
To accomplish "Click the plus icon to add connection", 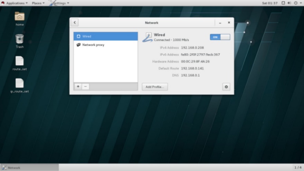I will point(78,87).
